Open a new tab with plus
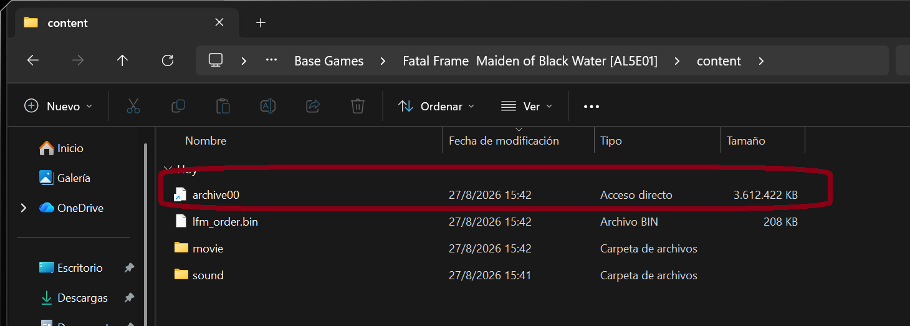 coord(261,23)
